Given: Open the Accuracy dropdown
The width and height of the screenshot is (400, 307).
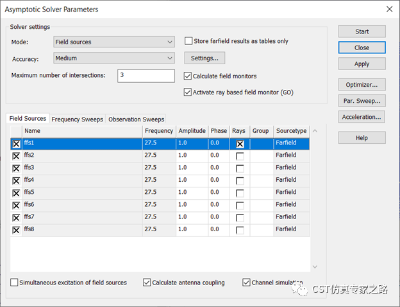Looking at the screenshot, I should (114, 58).
